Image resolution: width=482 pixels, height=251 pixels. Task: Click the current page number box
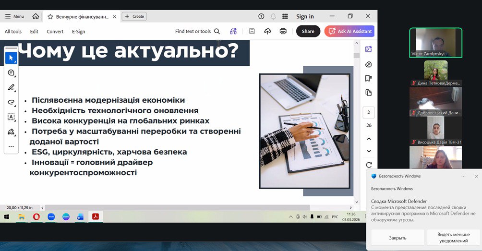point(368,112)
